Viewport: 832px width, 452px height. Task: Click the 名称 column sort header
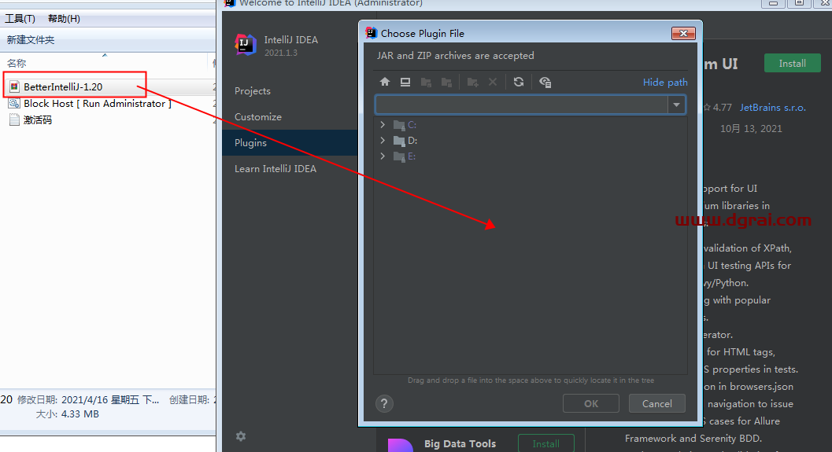pos(17,63)
